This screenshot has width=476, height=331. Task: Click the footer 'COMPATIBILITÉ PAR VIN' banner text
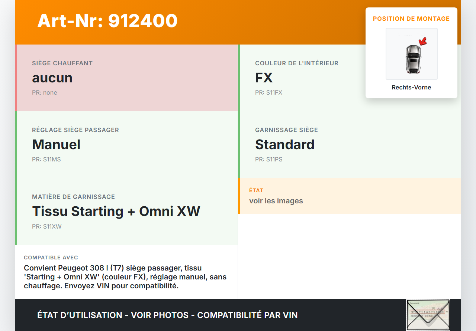point(247,315)
